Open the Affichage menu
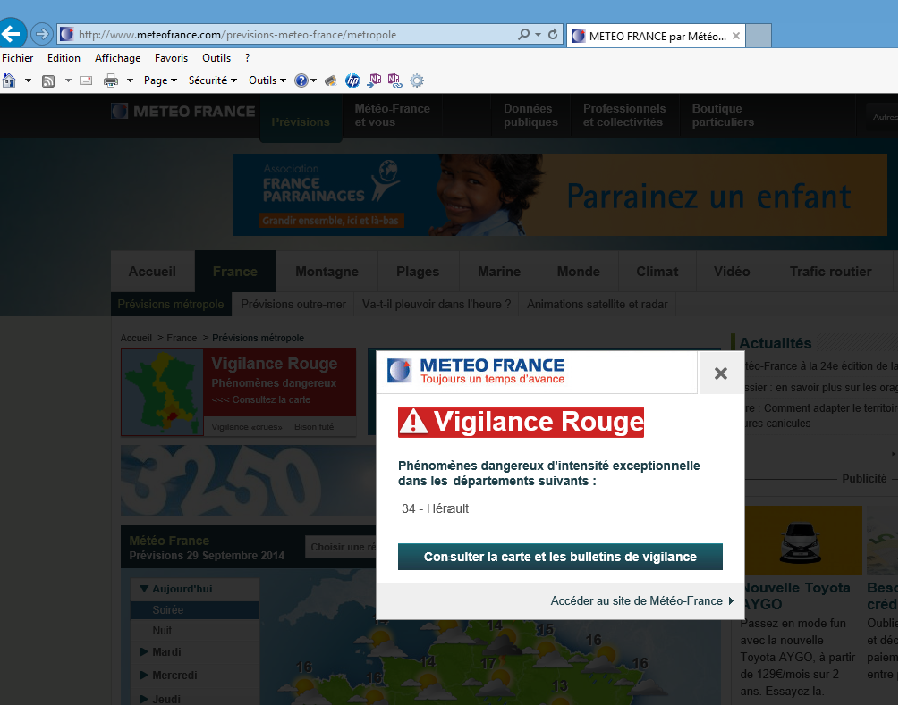This screenshot has width=916, height=705. point(117,58)
